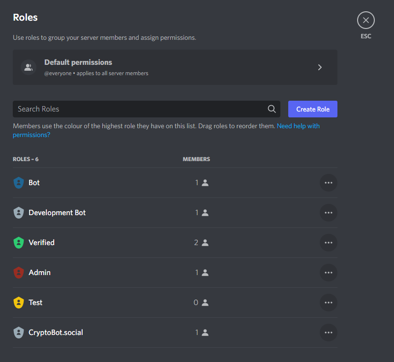This screenshot has height=362, width=394.
Task: Click the yellow Test shield icon
Action: (19, 303)
